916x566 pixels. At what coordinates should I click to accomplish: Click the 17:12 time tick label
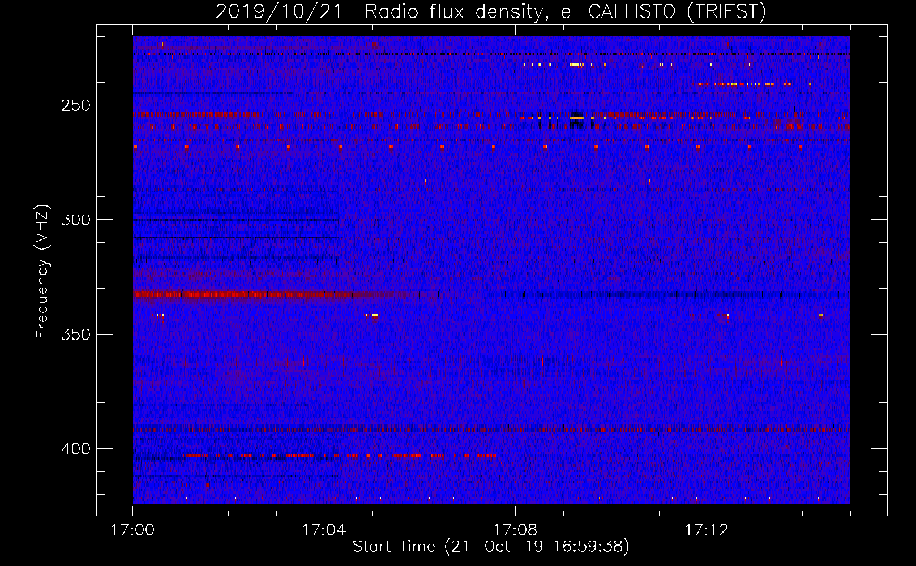pyautogui.click(x=707, y=530)
